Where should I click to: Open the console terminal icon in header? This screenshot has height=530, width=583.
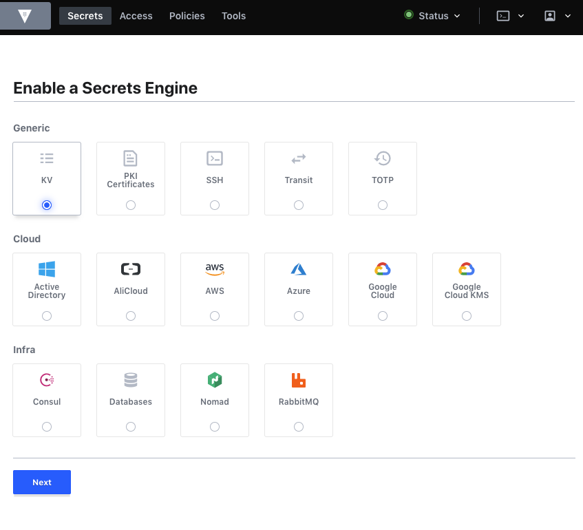[503, 16]
